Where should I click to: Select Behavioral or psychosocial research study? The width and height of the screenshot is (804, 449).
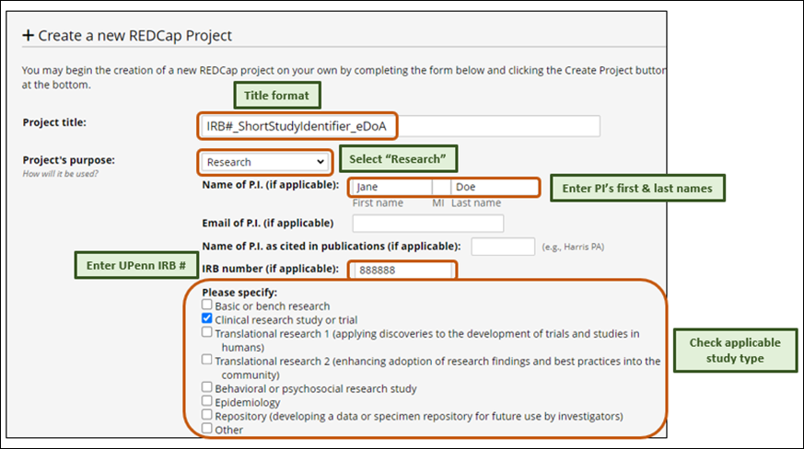point(207,388)
